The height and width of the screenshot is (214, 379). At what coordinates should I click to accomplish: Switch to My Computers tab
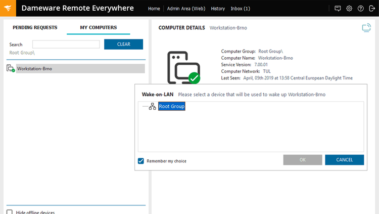[99, 27]
